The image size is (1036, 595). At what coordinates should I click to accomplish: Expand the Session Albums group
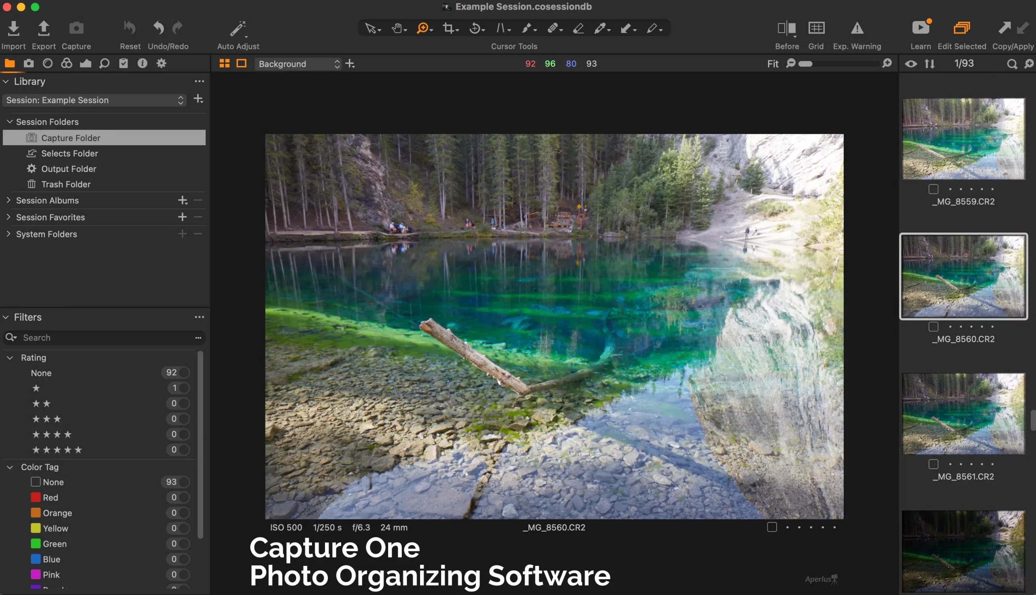(8, 200)
